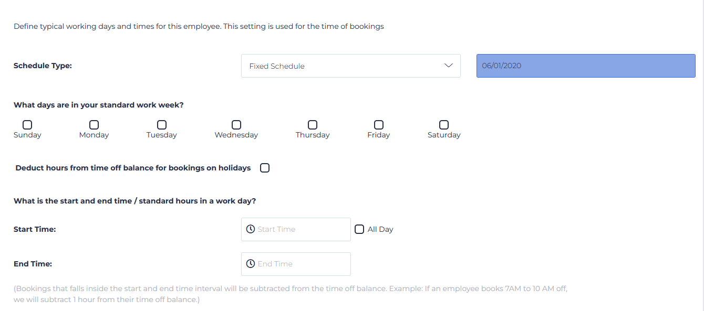Image resolution: width=704 pixels, height=311 pixels.
Task: Click the date field showing 06/01/2020
Action: 585,66
